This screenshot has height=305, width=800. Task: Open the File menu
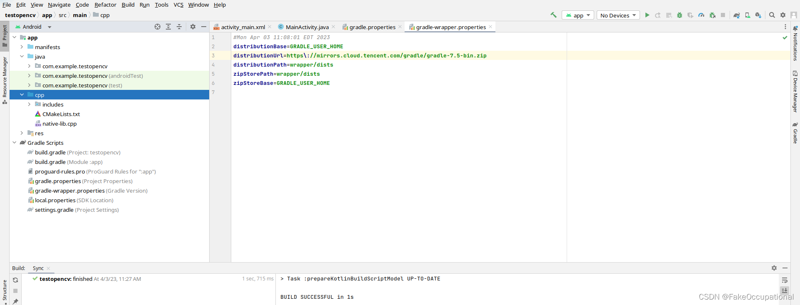click(7, 5)
